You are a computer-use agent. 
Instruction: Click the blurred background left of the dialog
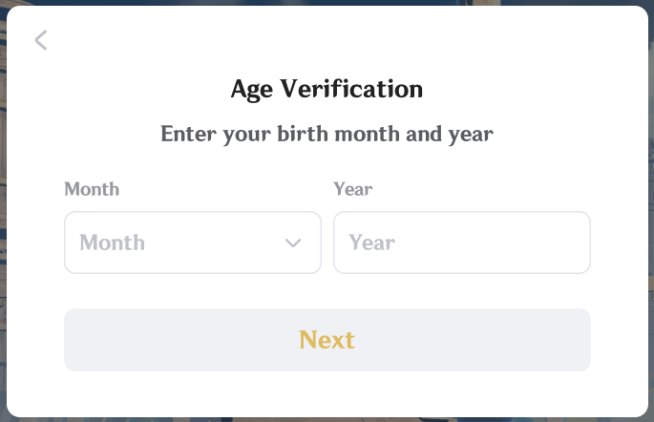click(x=3, y=208)
